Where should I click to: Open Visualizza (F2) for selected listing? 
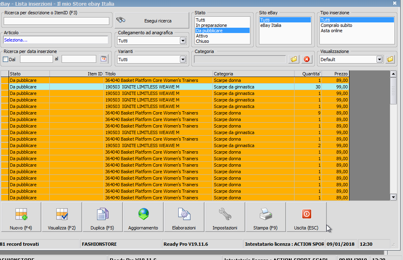(x=62, y=217)
